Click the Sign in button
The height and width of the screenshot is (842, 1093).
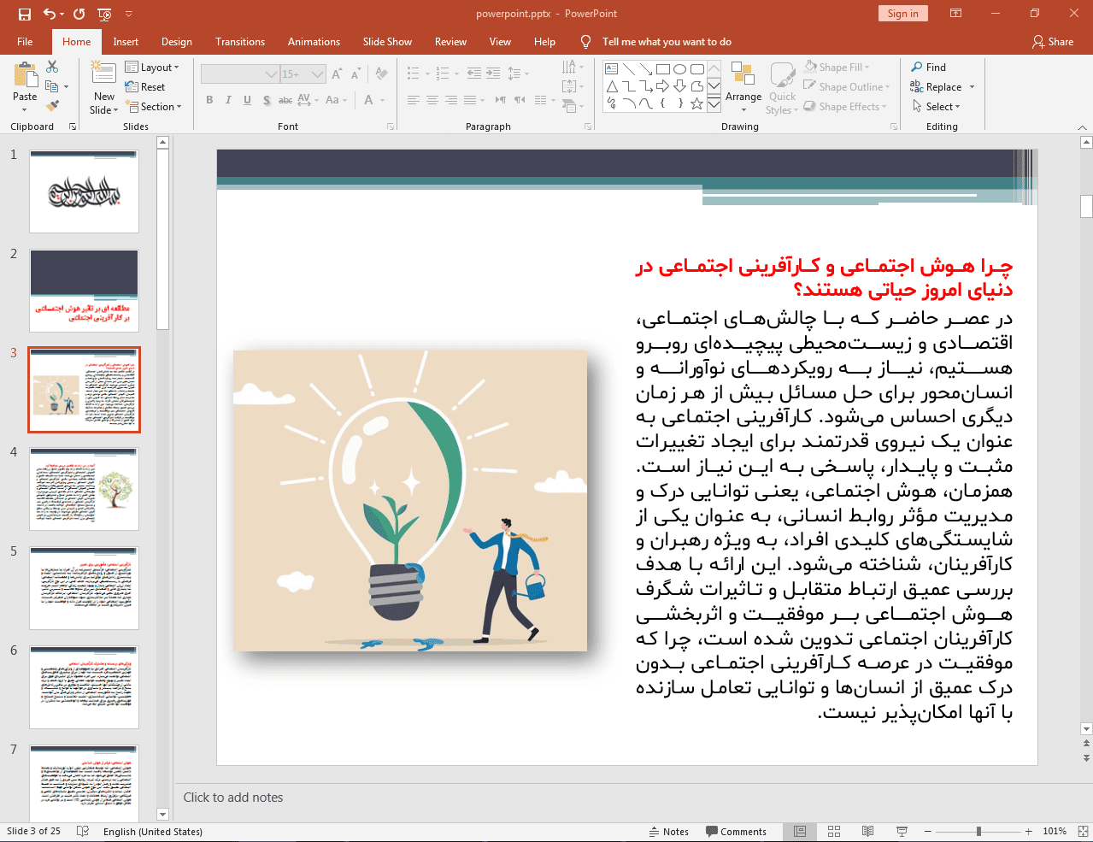point(902,14)
